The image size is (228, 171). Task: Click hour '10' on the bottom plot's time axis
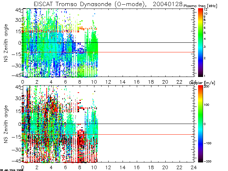pos(94,167)
